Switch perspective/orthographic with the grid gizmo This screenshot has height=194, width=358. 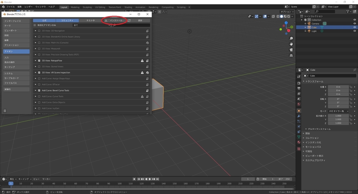(x=291, y=56)
